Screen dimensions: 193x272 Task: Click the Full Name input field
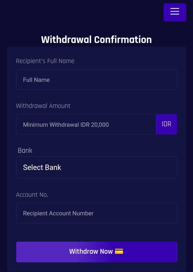(96, 79)
